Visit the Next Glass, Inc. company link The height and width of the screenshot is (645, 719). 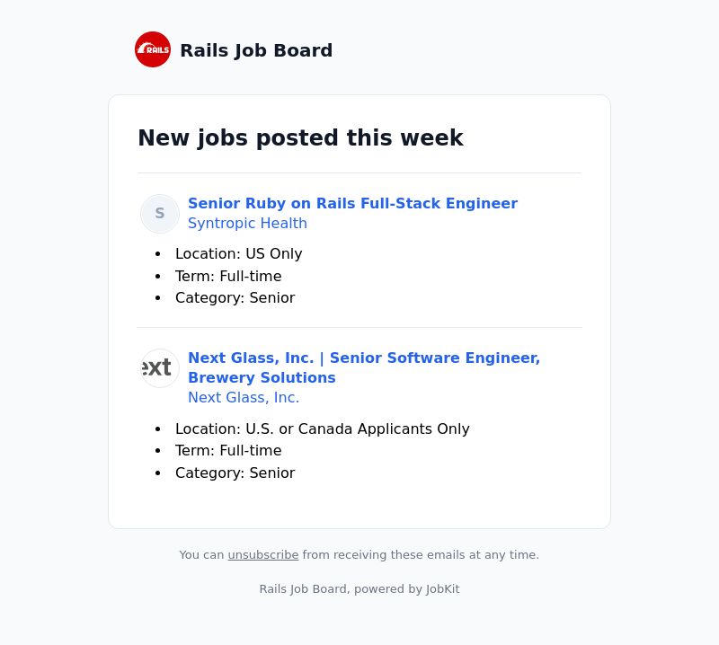(x=244, y=397)
